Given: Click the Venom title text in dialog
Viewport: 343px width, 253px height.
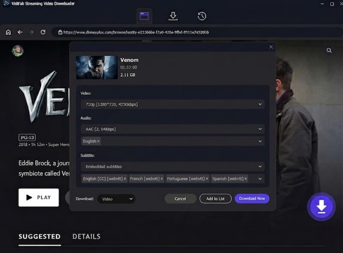Looking at the screenshot, I should pos(129,60).
